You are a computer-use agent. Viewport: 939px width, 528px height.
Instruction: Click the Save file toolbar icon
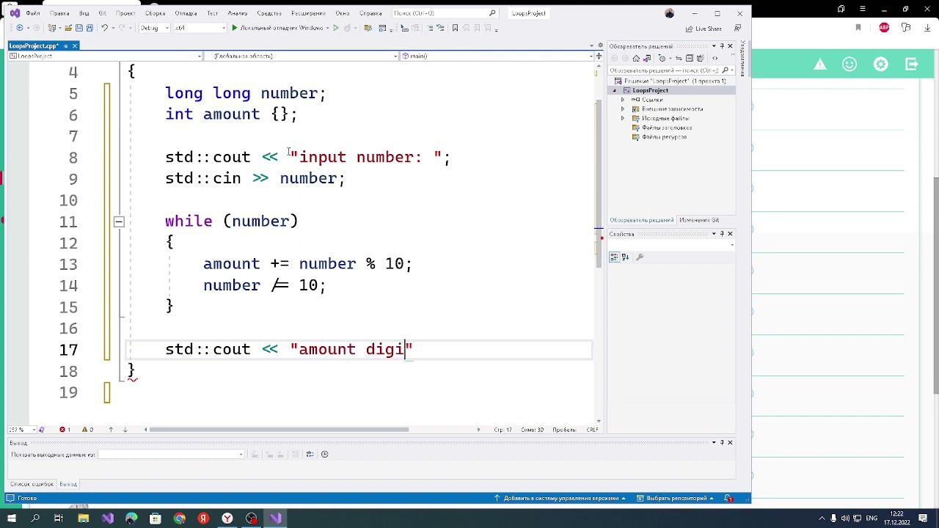pyautogui.click(x=79, y=28)
